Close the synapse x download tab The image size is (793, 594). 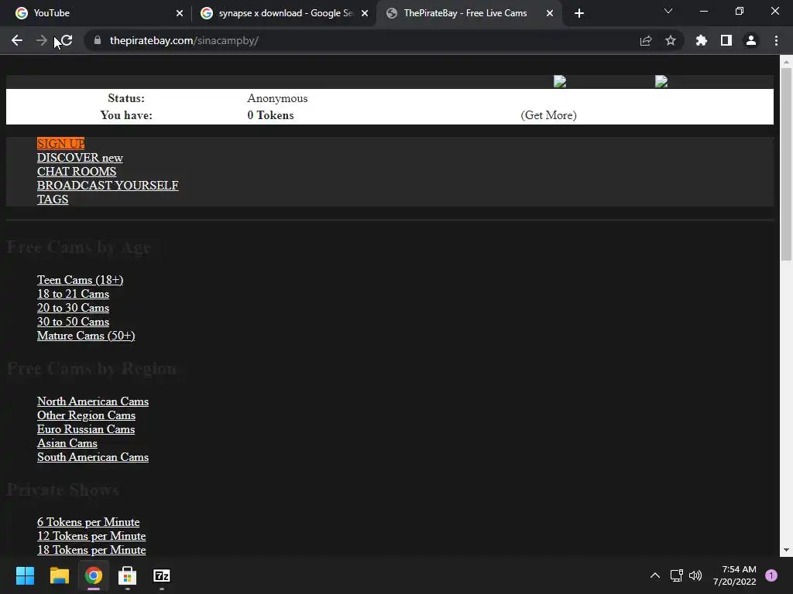[x=365, y=13]
